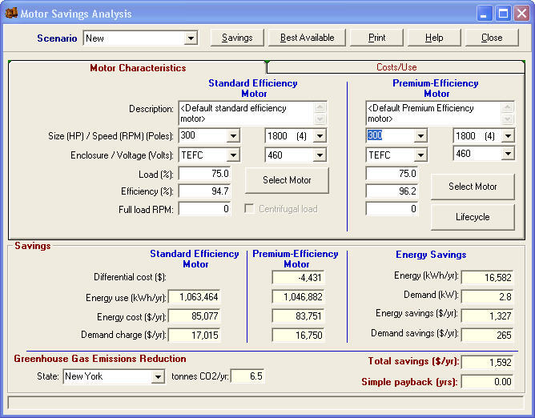
Task: Click standard Energy use value 1,063,464
Action: click(x=195, y=297)
